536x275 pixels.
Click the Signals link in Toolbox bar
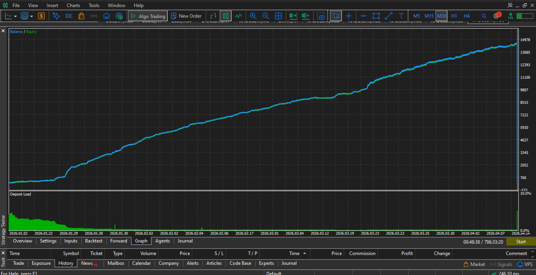tap(501, 264)
